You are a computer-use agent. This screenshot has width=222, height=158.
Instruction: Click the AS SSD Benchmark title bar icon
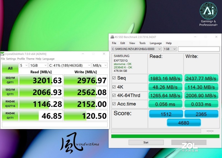point(112,37)
